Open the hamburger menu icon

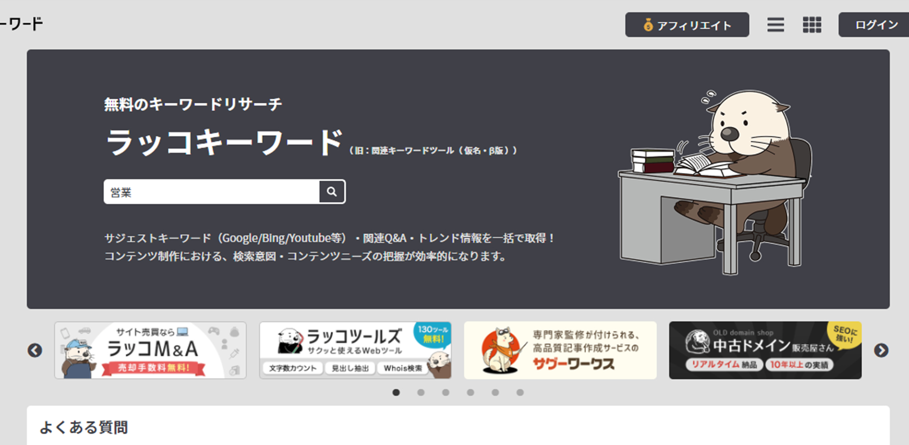click(x=775, y=25)
